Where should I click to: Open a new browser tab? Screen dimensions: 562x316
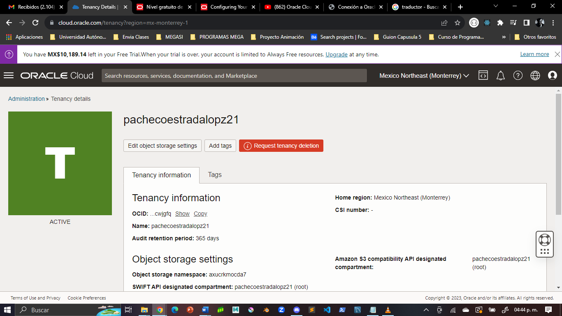click(460, 7)
